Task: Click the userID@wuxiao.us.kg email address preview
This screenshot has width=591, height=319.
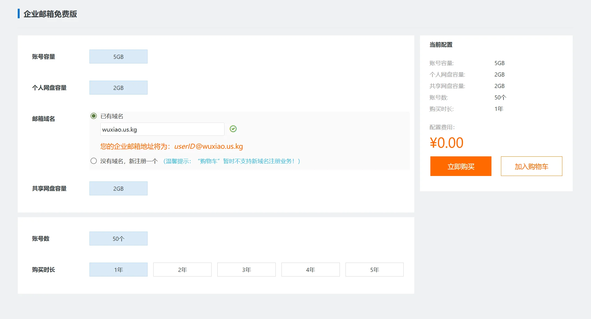Action: click(x=208, y=146)
